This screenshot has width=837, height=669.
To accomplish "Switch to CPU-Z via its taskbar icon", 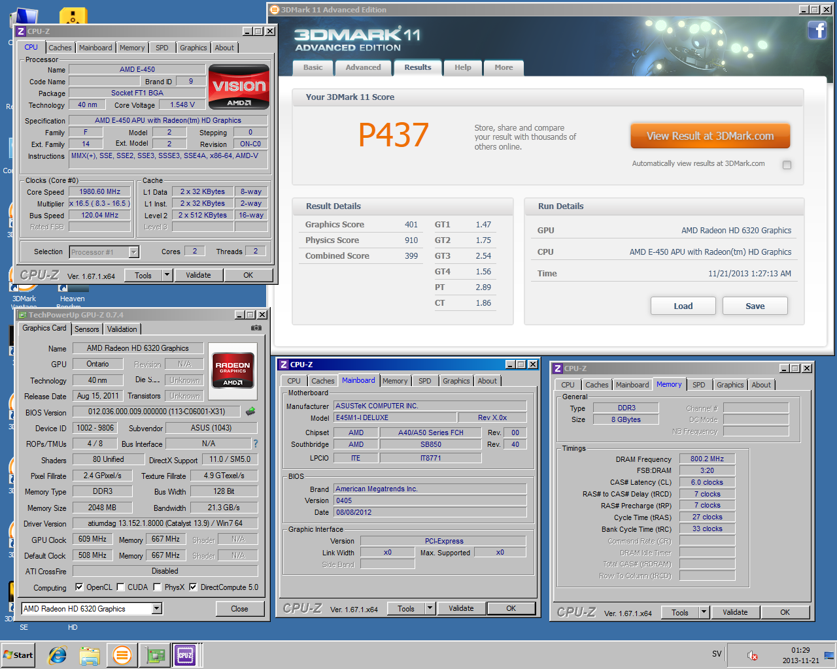I will 186,655.
